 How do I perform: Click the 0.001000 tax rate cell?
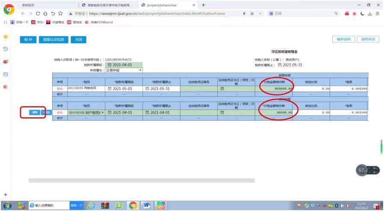[349, 113]
